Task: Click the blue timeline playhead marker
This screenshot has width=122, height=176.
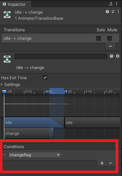Action: pos(4,92)
